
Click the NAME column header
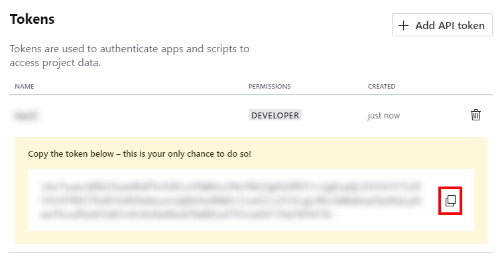click(25, 86)
